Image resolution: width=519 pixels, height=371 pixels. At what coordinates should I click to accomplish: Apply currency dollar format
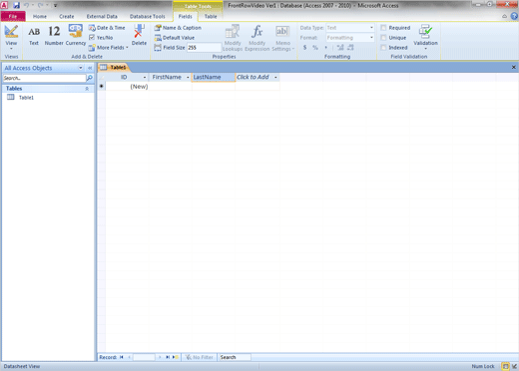pyautogui.click(x=304, y=48)
